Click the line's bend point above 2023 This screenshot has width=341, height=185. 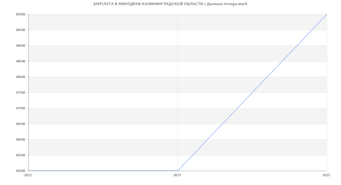pos(178,171)
